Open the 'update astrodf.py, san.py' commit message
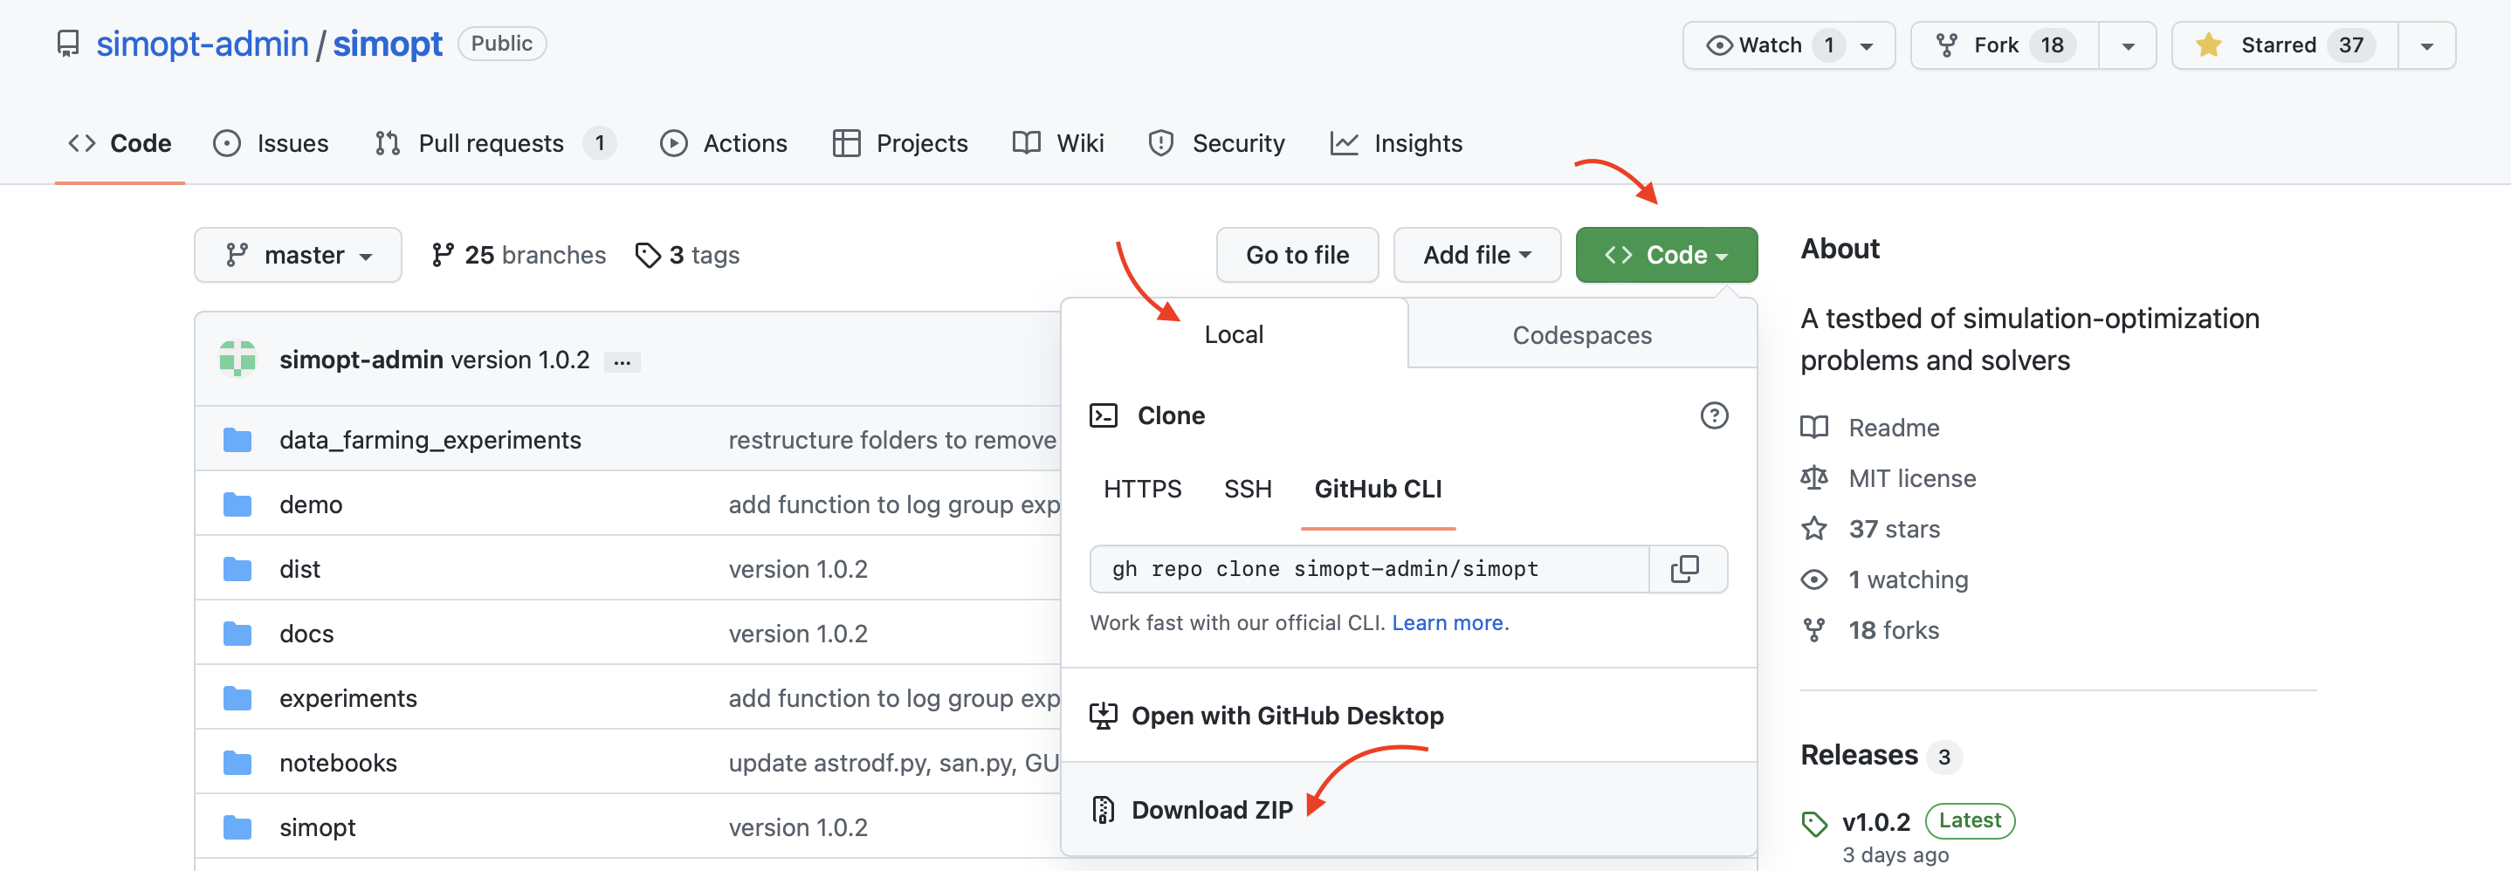The width and height of the screenshot is (2511, 871). (x=893, y=763)
